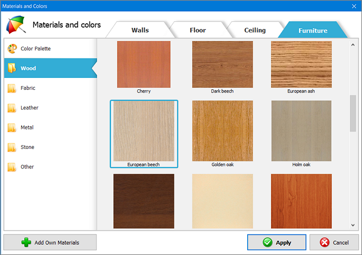This screenshot has height=255, width=362.
Task: Select the European beech wood texture
Action: pos(144,131)
